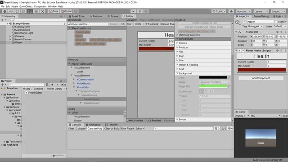This screenshot has width=288, height=162.
Task: Toggle the Player active checkbox
Action: tap(244, 22)
